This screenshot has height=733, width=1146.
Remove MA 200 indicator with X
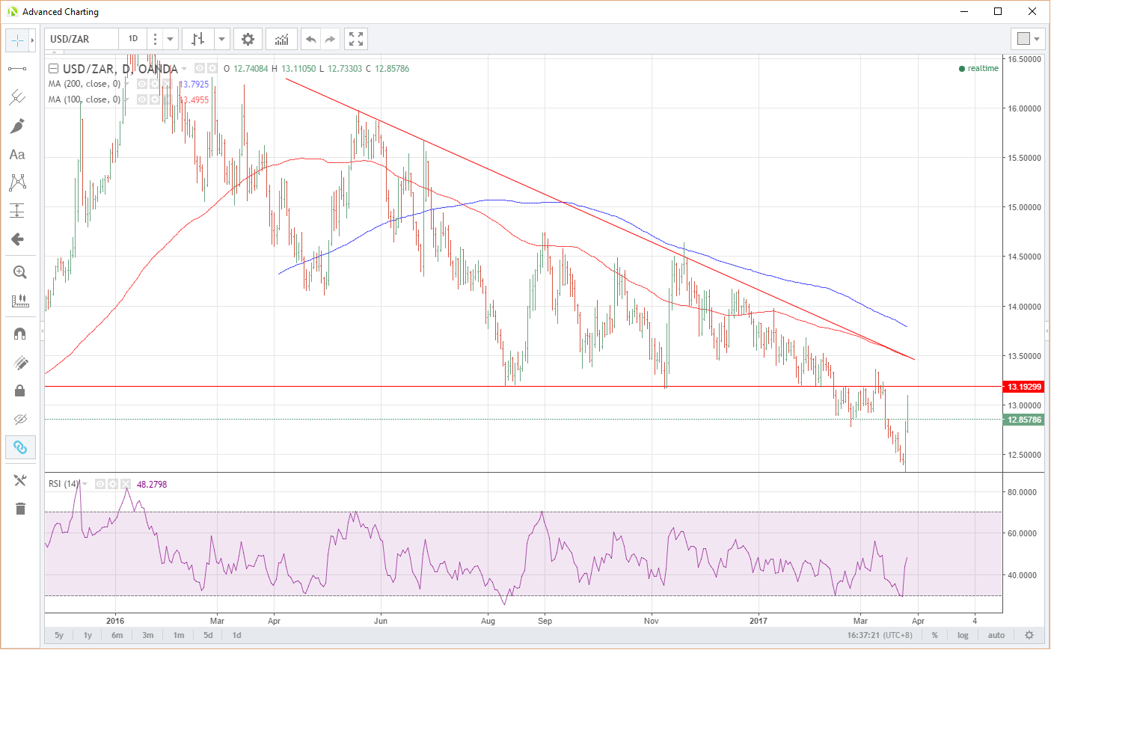click(168, 84)
